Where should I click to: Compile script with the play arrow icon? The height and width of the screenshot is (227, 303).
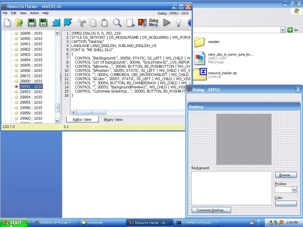[x=166, y=22]
